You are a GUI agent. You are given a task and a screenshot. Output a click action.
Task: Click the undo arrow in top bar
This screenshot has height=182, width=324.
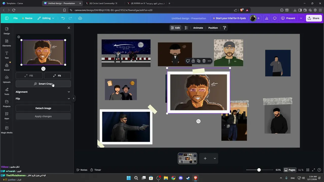[x=63, y=18]
